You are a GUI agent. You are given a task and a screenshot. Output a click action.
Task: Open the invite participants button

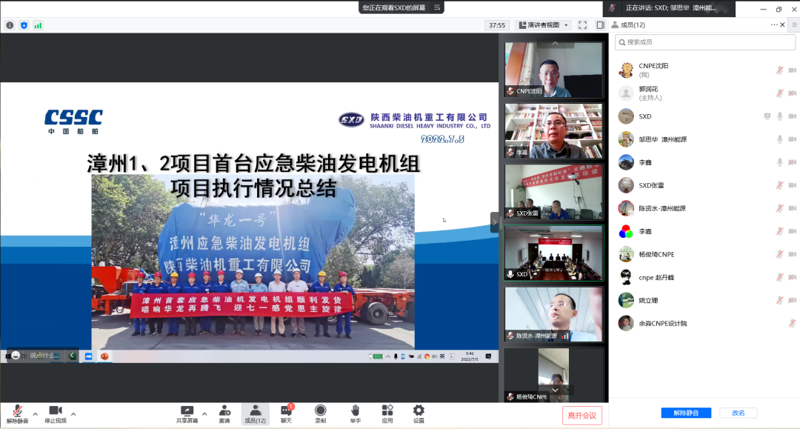tap(224, 414)
